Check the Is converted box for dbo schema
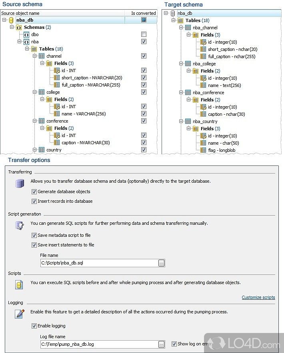This screenshot has width=284, height=353. [143, 34]
